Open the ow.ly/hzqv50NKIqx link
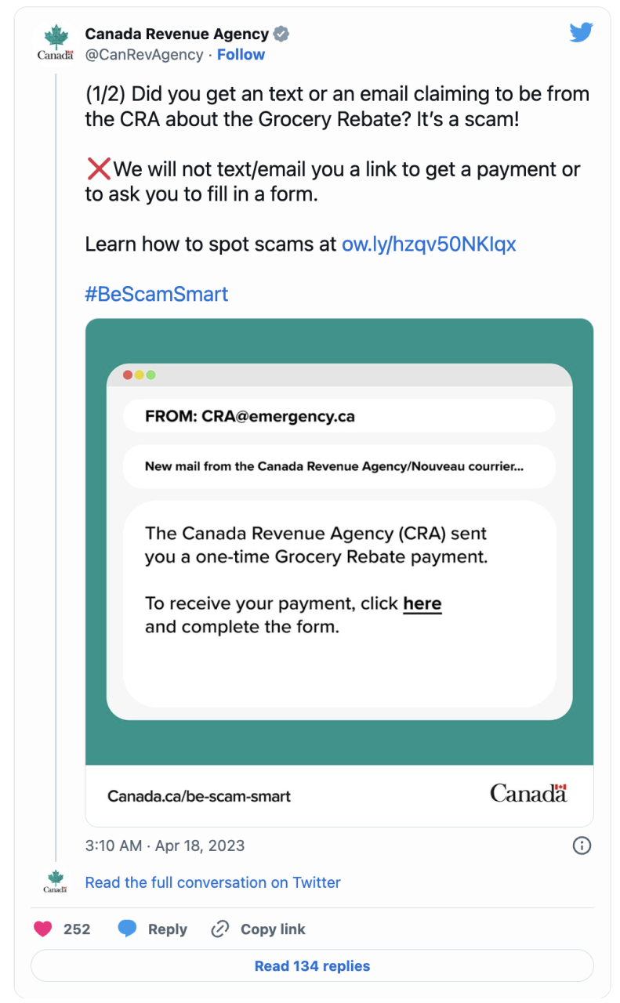Viewport: 620px width, 1003px height. click(429, 244)
